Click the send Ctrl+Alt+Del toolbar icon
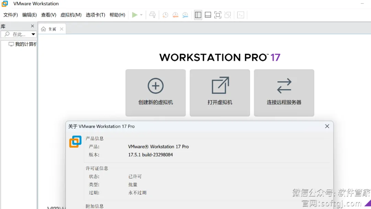Image resolution: width=371 pixels, height=209 pixels. click(x=153, y=15)
